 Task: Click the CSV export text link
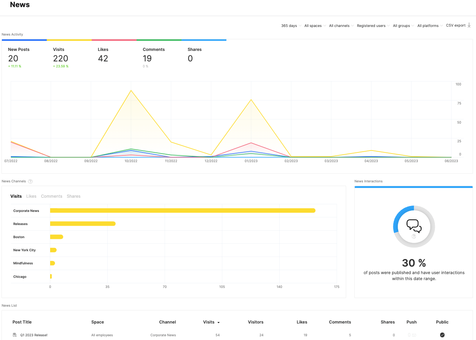click(x=455, y=25)
